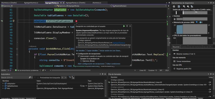
Task: Pin the exception popup
Action: [127, 26]
